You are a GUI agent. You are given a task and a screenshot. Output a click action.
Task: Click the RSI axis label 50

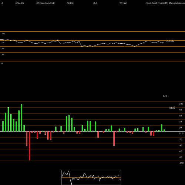[x=3, y=48]
